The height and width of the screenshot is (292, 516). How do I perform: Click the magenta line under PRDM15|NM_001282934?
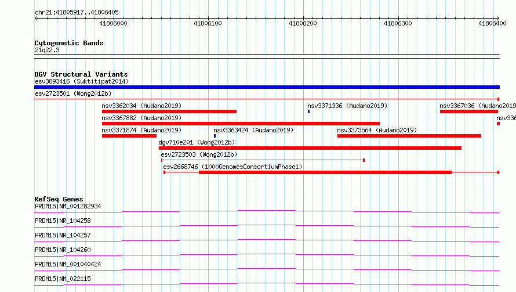coord(267,211)
